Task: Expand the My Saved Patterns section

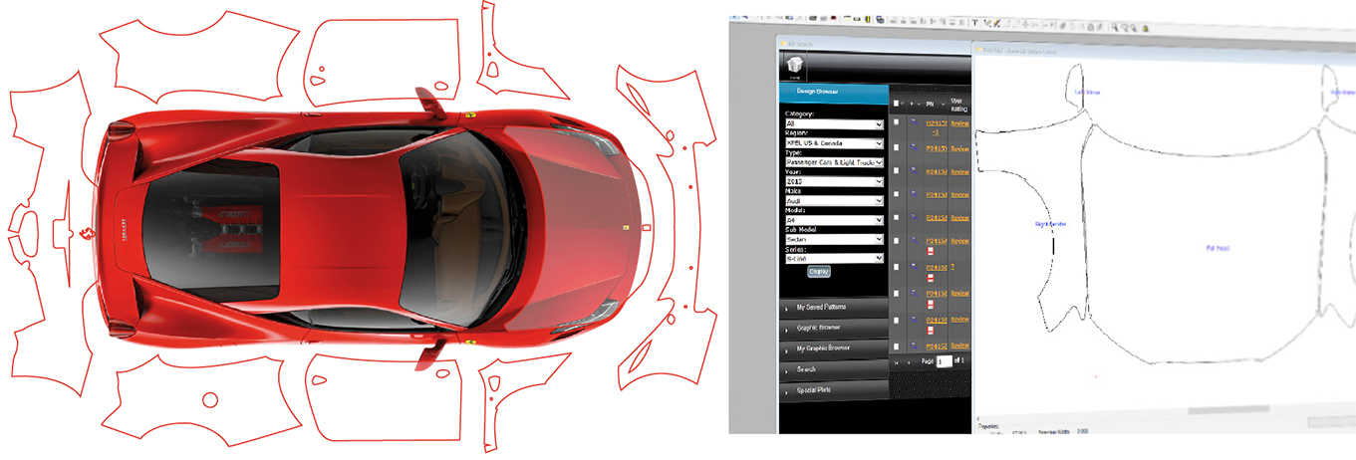Action: (832, 308)
